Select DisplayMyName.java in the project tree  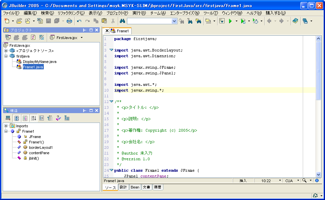coord(39,62)
